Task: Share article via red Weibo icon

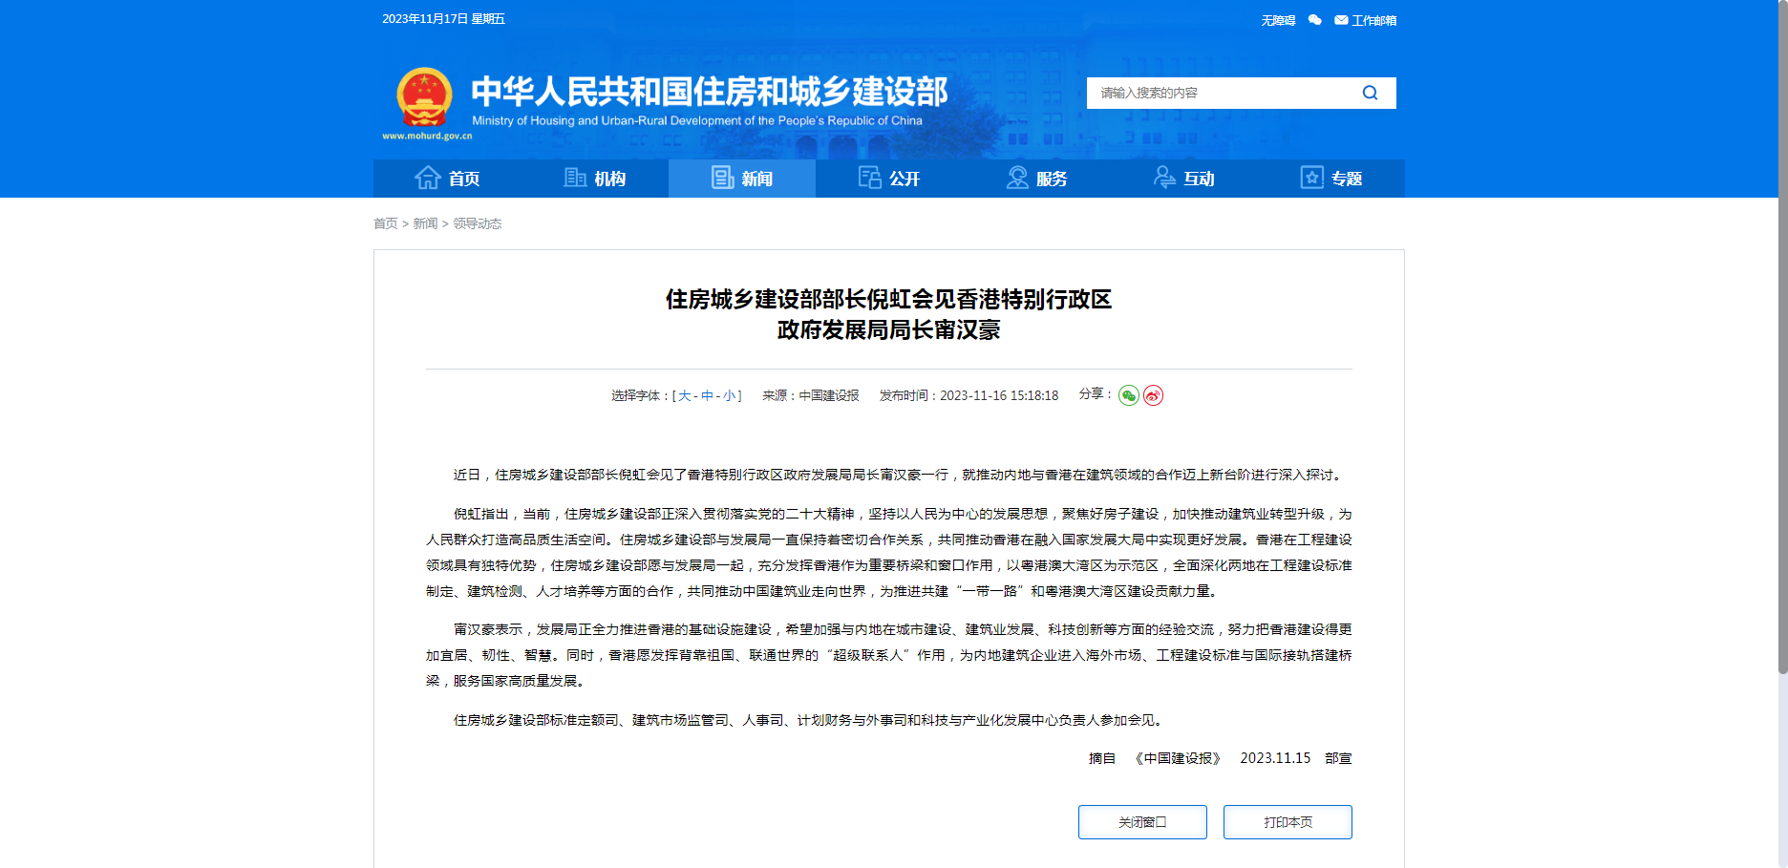Action: (1154, 395)
